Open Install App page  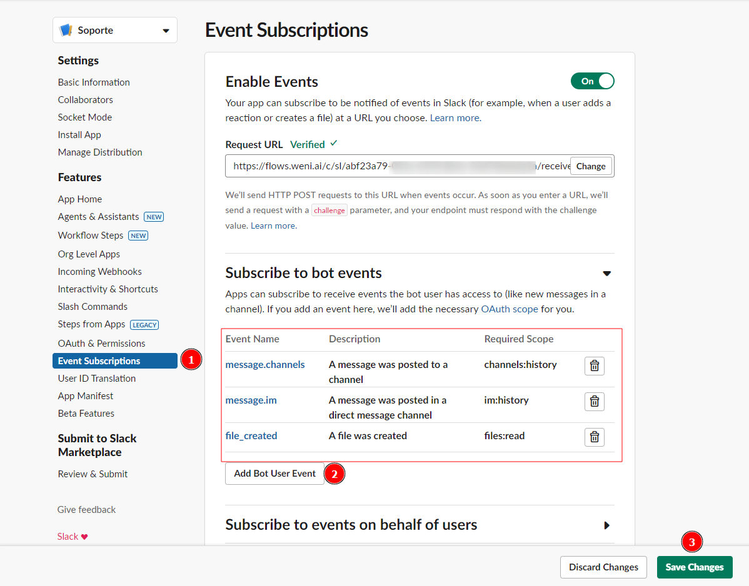79,135
